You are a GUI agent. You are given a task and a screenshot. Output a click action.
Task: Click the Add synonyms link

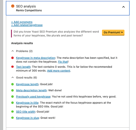click(22, 22)
